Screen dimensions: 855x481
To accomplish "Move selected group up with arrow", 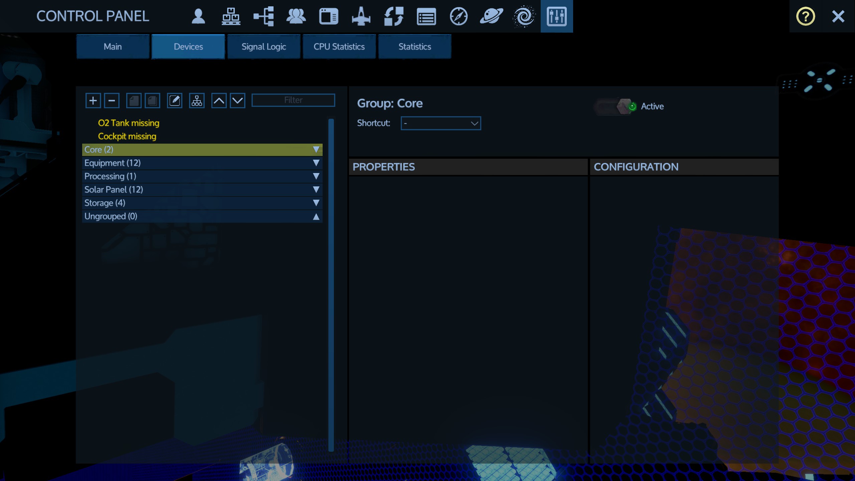I will click(219, 101).
